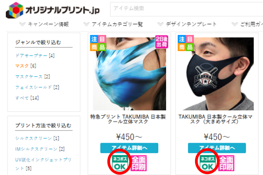Screen dimensions: 263x175
Task: Expand the デザインテンプレート menu
Action: pyautogui.click(x=187, y=24)
